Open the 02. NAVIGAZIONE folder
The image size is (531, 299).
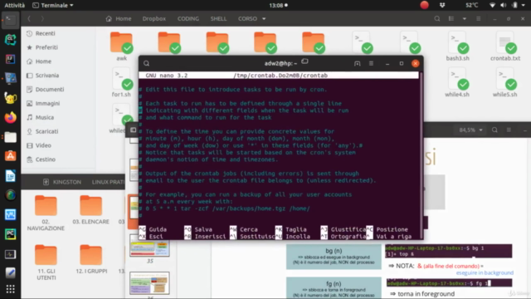[x=46, y=213]
